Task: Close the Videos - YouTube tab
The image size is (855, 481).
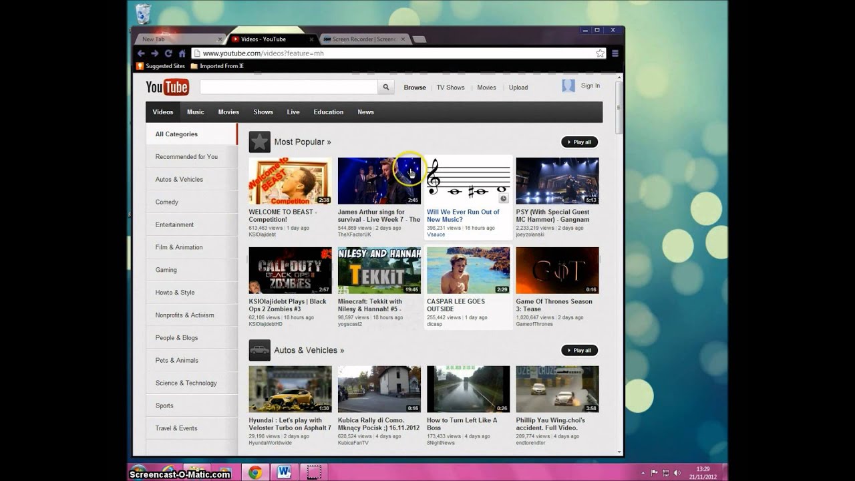Action: click(x=311, y=39)
